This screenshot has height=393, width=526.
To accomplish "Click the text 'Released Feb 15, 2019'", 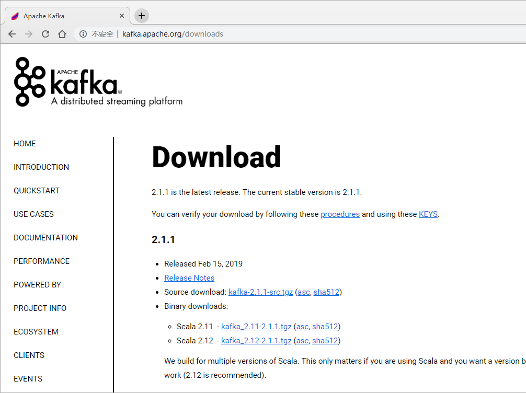I will point(203,263).
